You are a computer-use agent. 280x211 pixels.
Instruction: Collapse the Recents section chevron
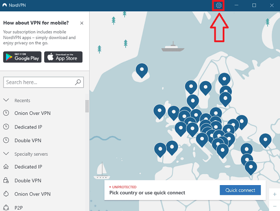click(x=6, y=100)
